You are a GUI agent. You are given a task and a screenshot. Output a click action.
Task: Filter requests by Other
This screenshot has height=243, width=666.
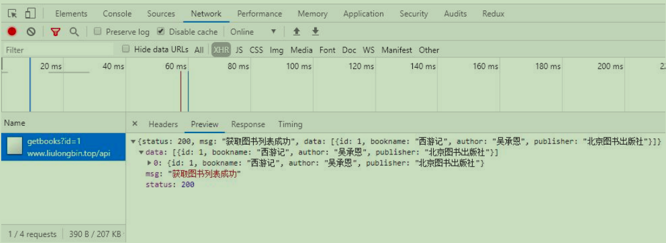click(429, 50)
